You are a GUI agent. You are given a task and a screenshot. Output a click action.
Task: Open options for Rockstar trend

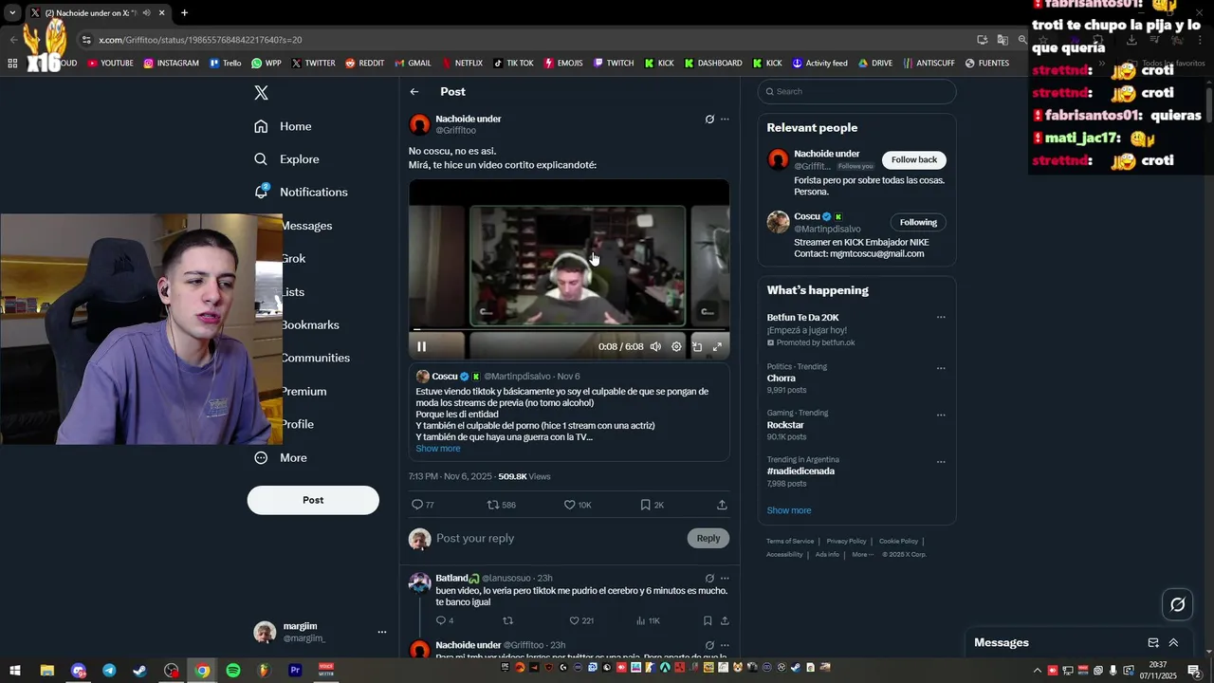click(x=941, y=415)
